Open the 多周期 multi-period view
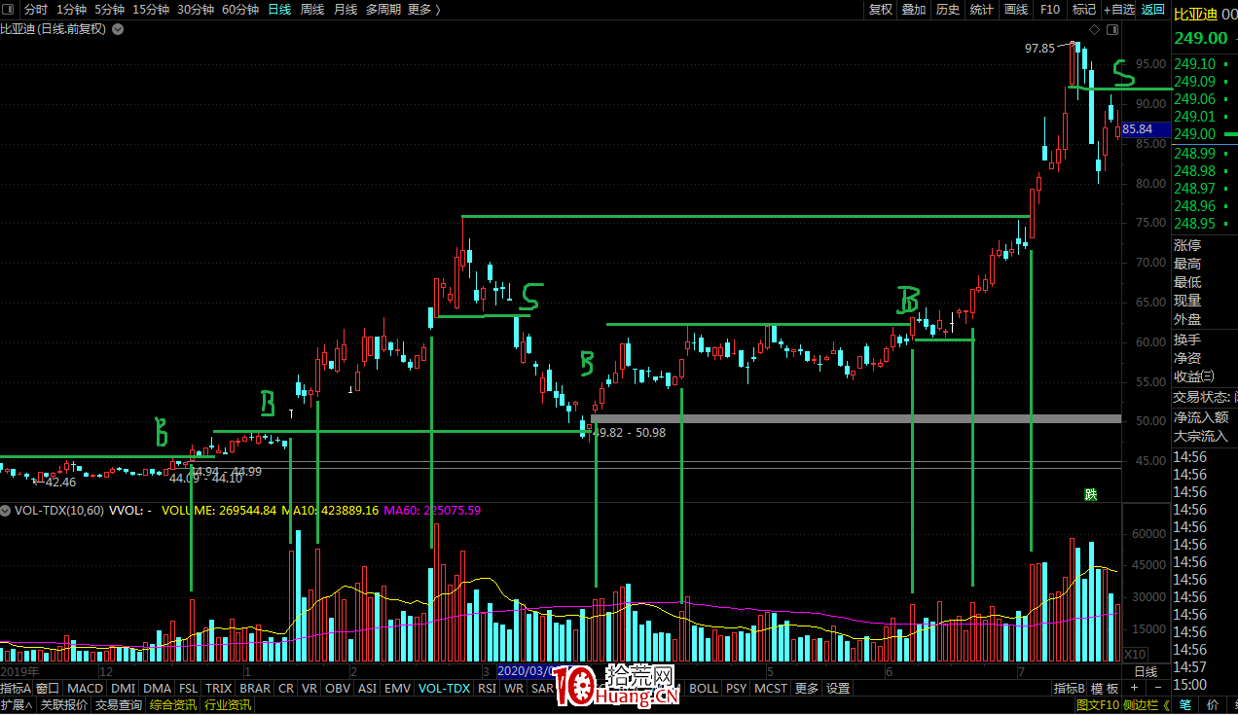Screen dimensions: 1238x715 click(383, 9)
